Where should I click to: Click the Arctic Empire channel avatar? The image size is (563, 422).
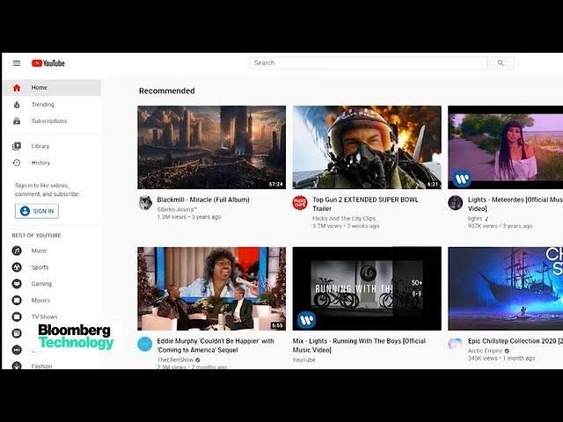pyautogui.click(x=456, y=344)
